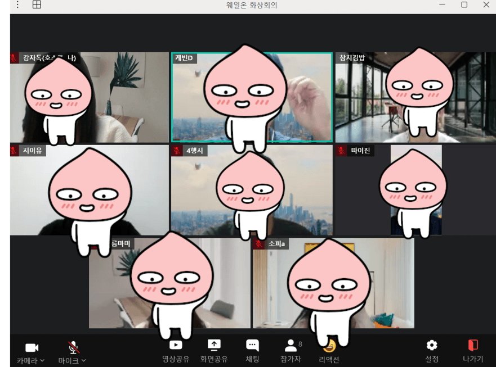Open the 리액션 reactions picker

click(x=329, y=352)
